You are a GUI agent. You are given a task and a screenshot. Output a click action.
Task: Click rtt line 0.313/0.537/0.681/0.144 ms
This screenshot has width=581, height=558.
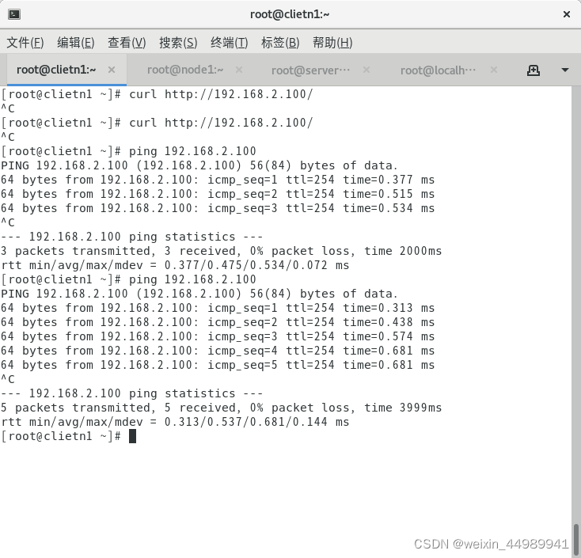pyautogui.click(x=175, y=422)
